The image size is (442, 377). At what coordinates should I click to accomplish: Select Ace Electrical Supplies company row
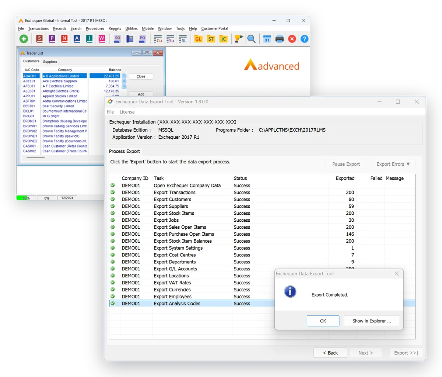pyautogui.click(x=64, y=81)
